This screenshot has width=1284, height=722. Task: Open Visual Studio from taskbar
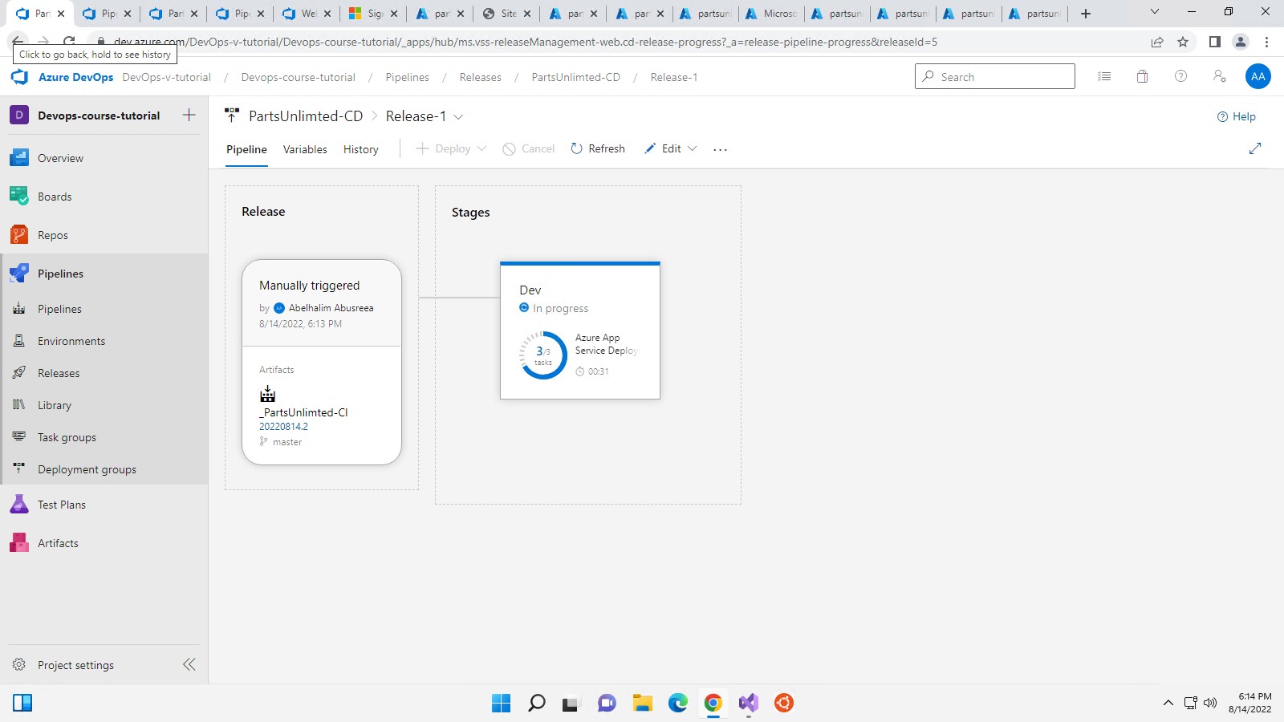click(748, 703)
